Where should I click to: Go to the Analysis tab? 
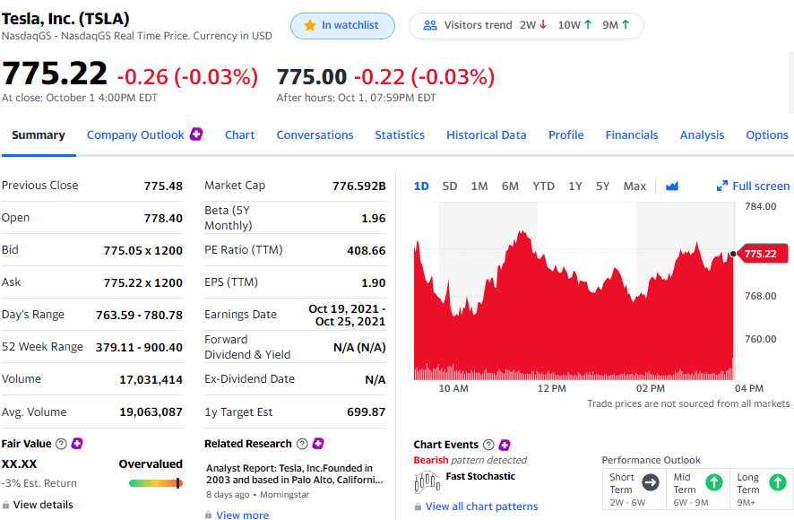(702, 134)
